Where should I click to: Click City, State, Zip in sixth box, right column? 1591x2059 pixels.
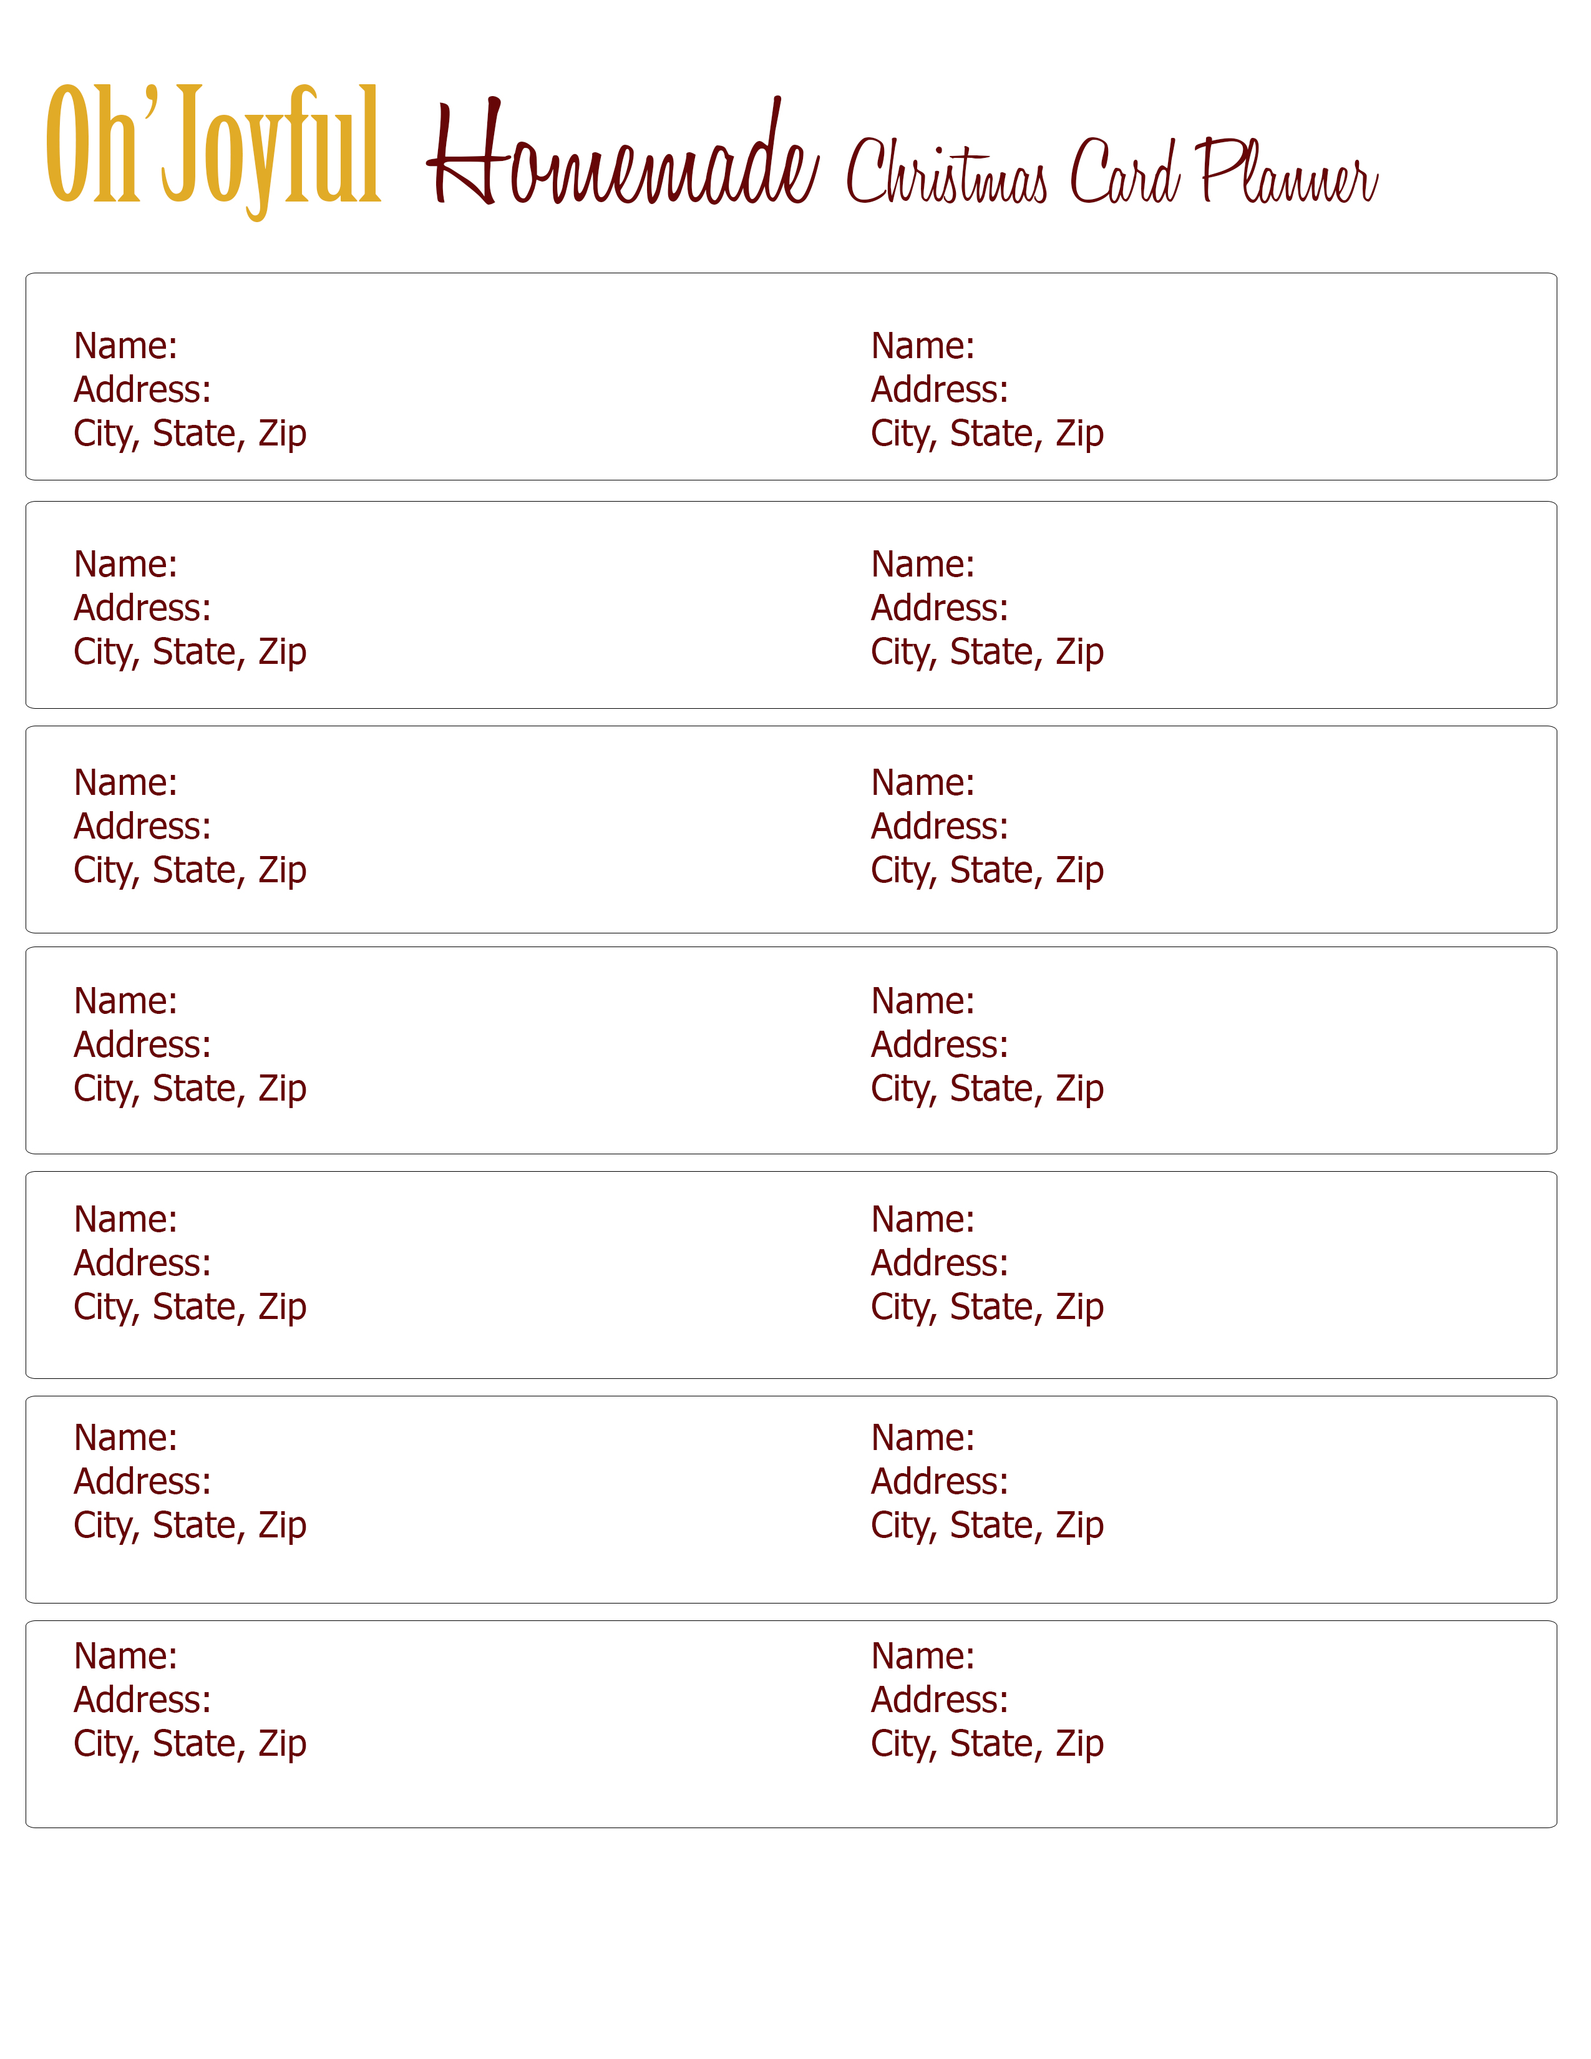click(x=987, y=1526)
